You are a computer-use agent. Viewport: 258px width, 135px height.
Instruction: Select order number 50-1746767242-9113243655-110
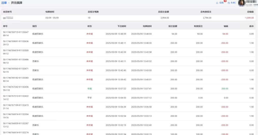coord(16,89)
